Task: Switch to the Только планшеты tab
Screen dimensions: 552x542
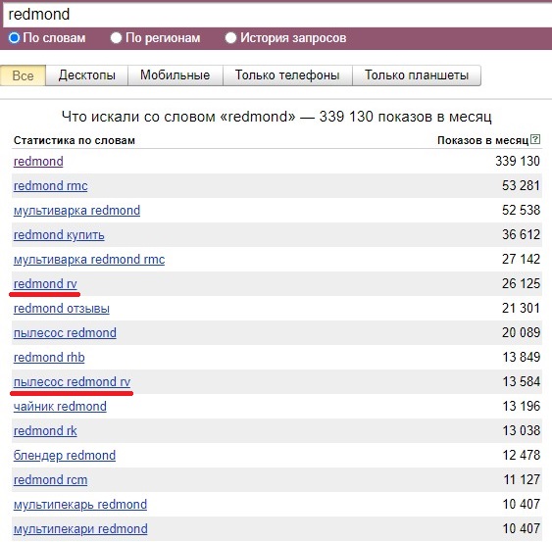Action: pos(417,75)
